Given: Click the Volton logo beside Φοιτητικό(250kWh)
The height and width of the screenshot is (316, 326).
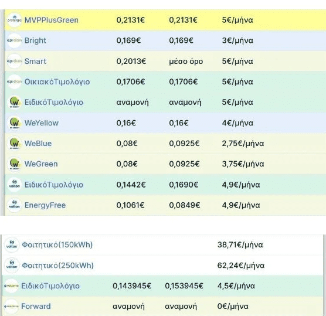Looking at the screenshot, I should (x=12, y=265).
